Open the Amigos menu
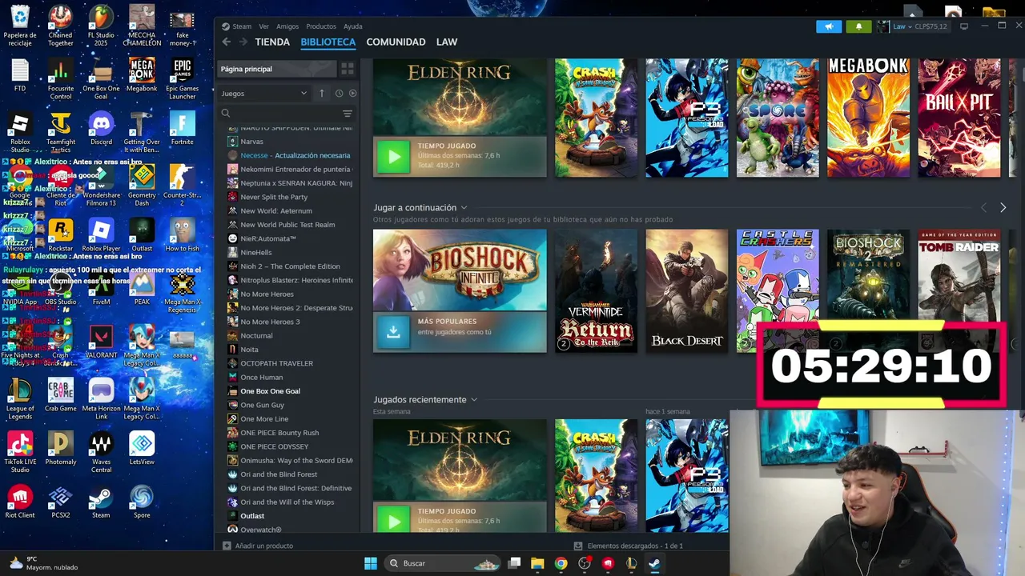This screenshot has height=576, width=1025. click(x=287, y=26)
